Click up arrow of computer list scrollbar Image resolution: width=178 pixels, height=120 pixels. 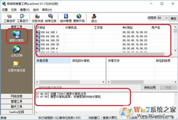175,27
